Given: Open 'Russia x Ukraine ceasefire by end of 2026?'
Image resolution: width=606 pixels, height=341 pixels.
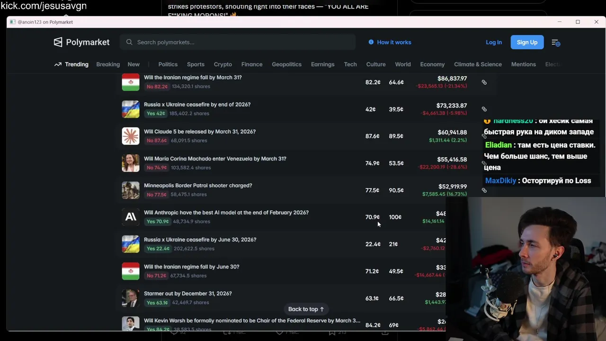Looking at the screenshot, I should pos(197,104).
